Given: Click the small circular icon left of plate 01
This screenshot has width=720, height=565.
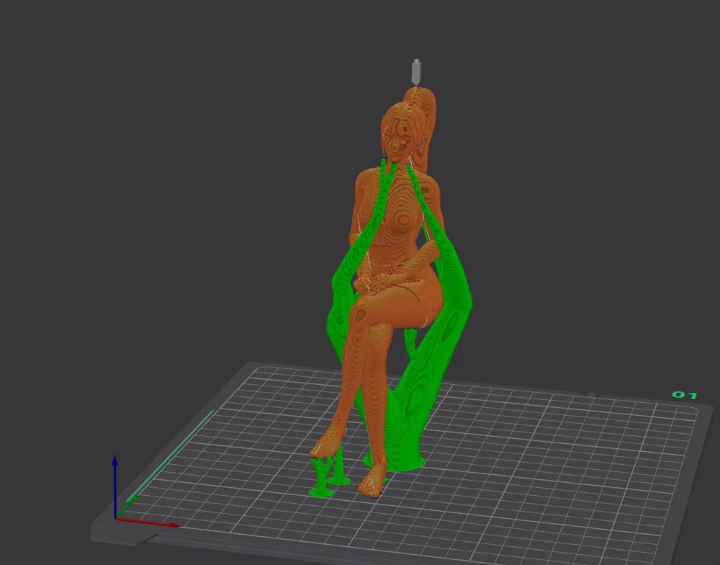Looking at the screenshot, I should pyautogui.click(x=591, y=394).
